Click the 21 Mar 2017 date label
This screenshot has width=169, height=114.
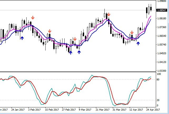coord(103,110)
